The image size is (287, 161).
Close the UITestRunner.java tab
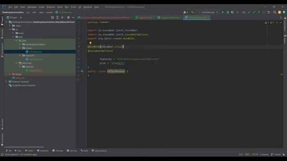point(208,17)
